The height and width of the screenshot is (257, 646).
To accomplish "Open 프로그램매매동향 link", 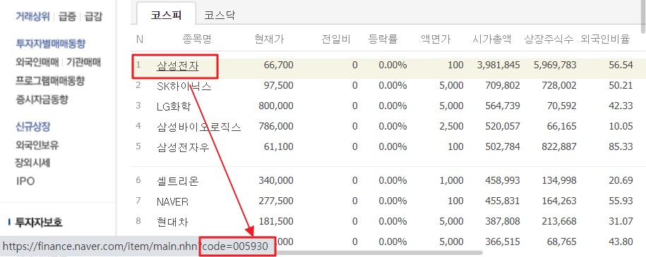I will click(x=50, y=80).
